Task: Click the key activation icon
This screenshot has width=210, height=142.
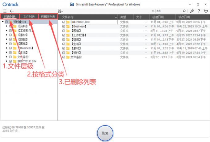Action: click(x=192, y=11)
